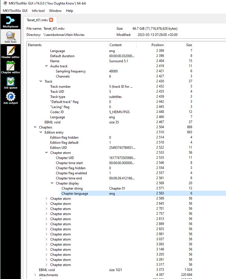Viewport: 226px width, 279px height.
Task: Select the "Default track" flag row
Action: pyautogui.click(x=126, y=102)
